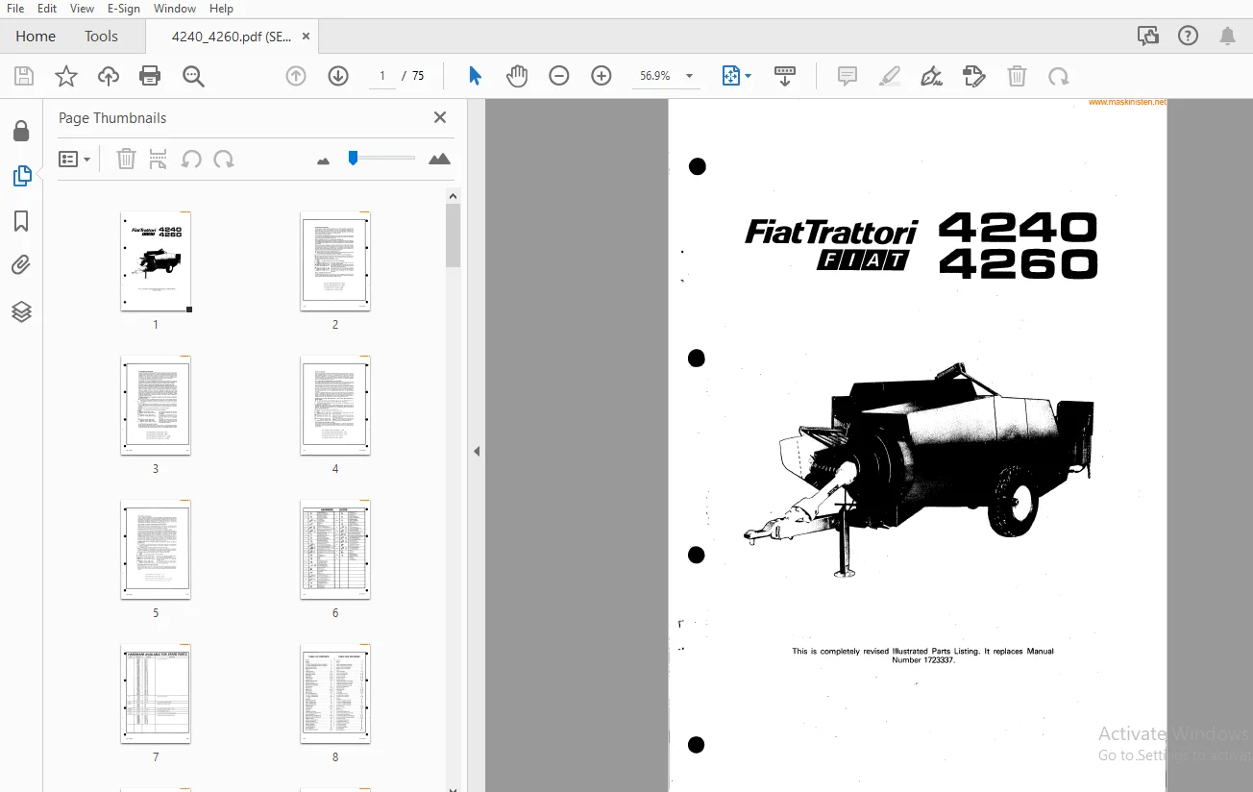Select the page 3 thumbnail
The height and width of the screenshot is (792, 1253).
pos(156,406)
